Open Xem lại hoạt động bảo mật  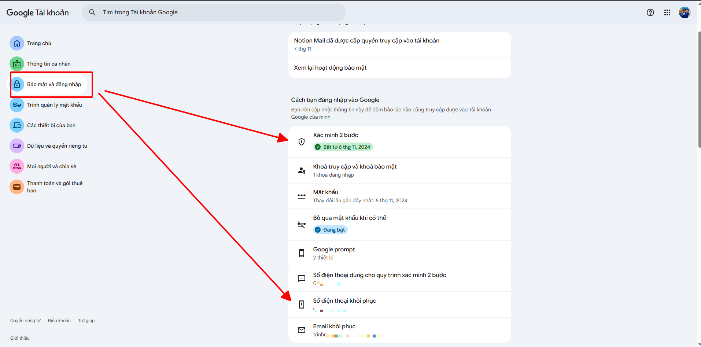tap(399, 68)
